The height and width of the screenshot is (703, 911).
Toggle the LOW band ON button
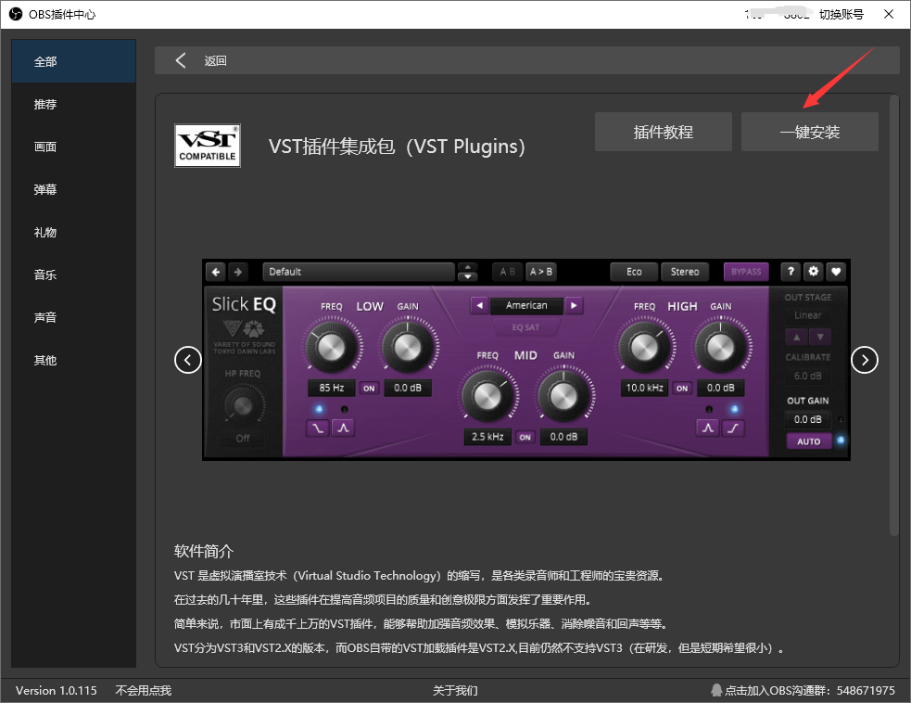pyautogui.click(x=369, y=388)
